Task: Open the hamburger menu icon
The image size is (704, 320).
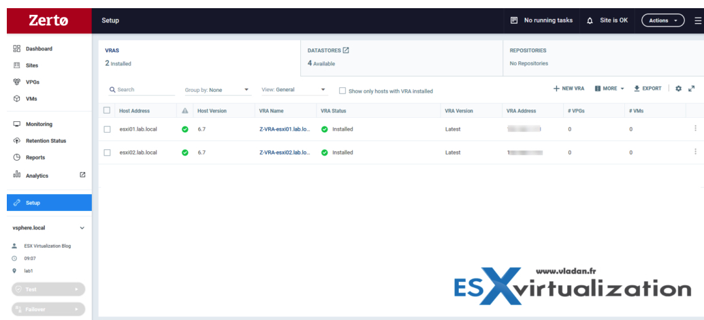Action: (698, 20)
